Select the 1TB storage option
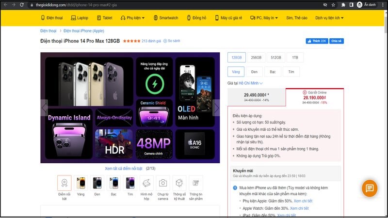Viewport: 388px width, 218px height. pyautogui.click(x=295, y=57)
